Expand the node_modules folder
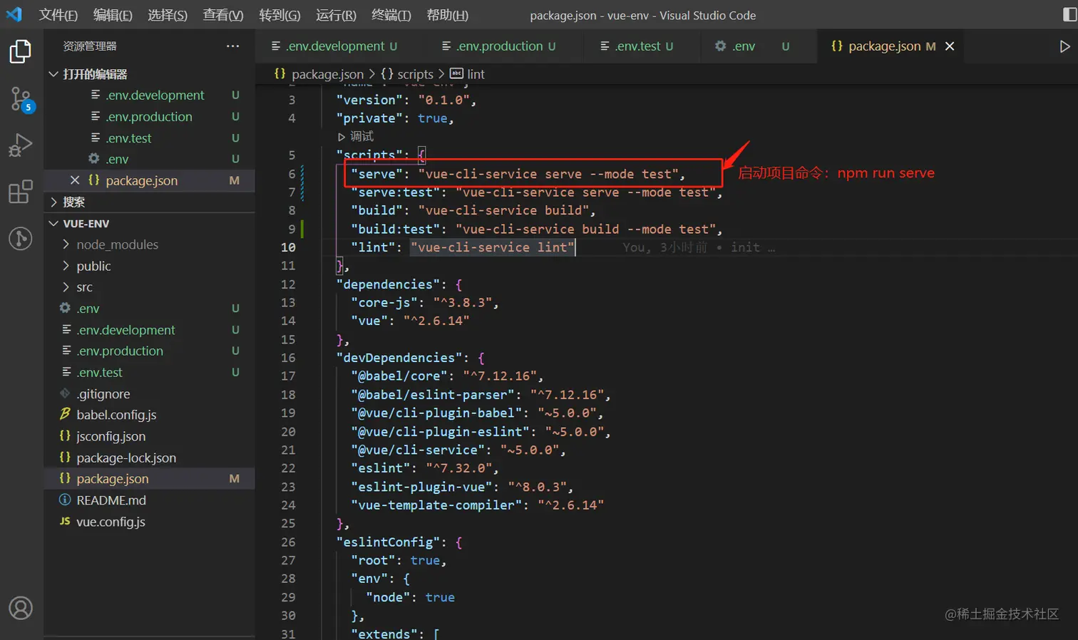 [66, 244]
